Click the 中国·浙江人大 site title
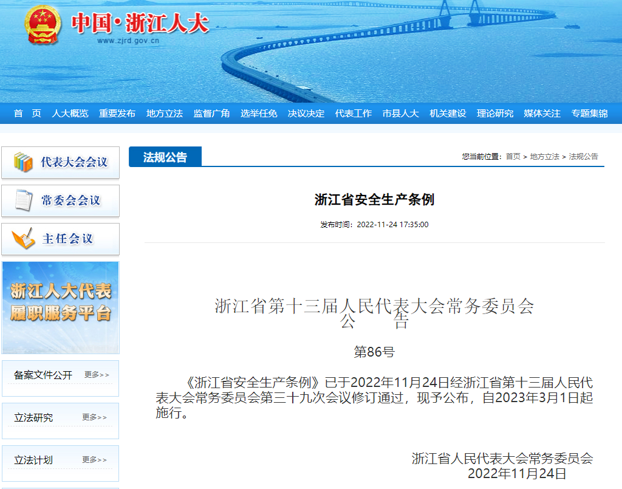622x489 pixels. pyautogui.click(x=140, y=23)
